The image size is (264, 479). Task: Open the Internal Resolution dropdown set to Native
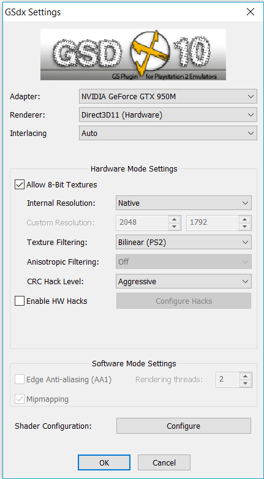[x=184, y=203]
